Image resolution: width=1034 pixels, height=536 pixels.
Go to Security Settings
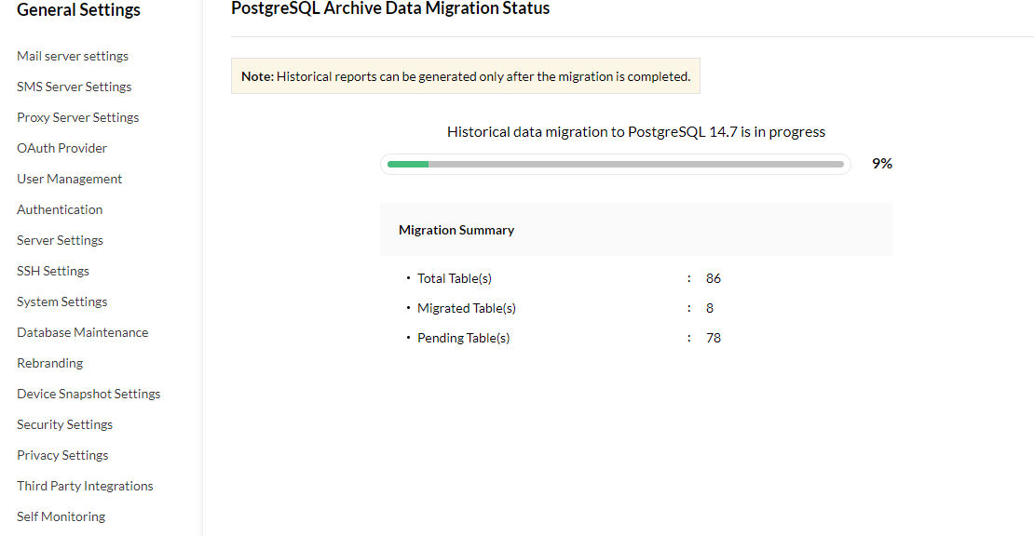click(65, 424)
